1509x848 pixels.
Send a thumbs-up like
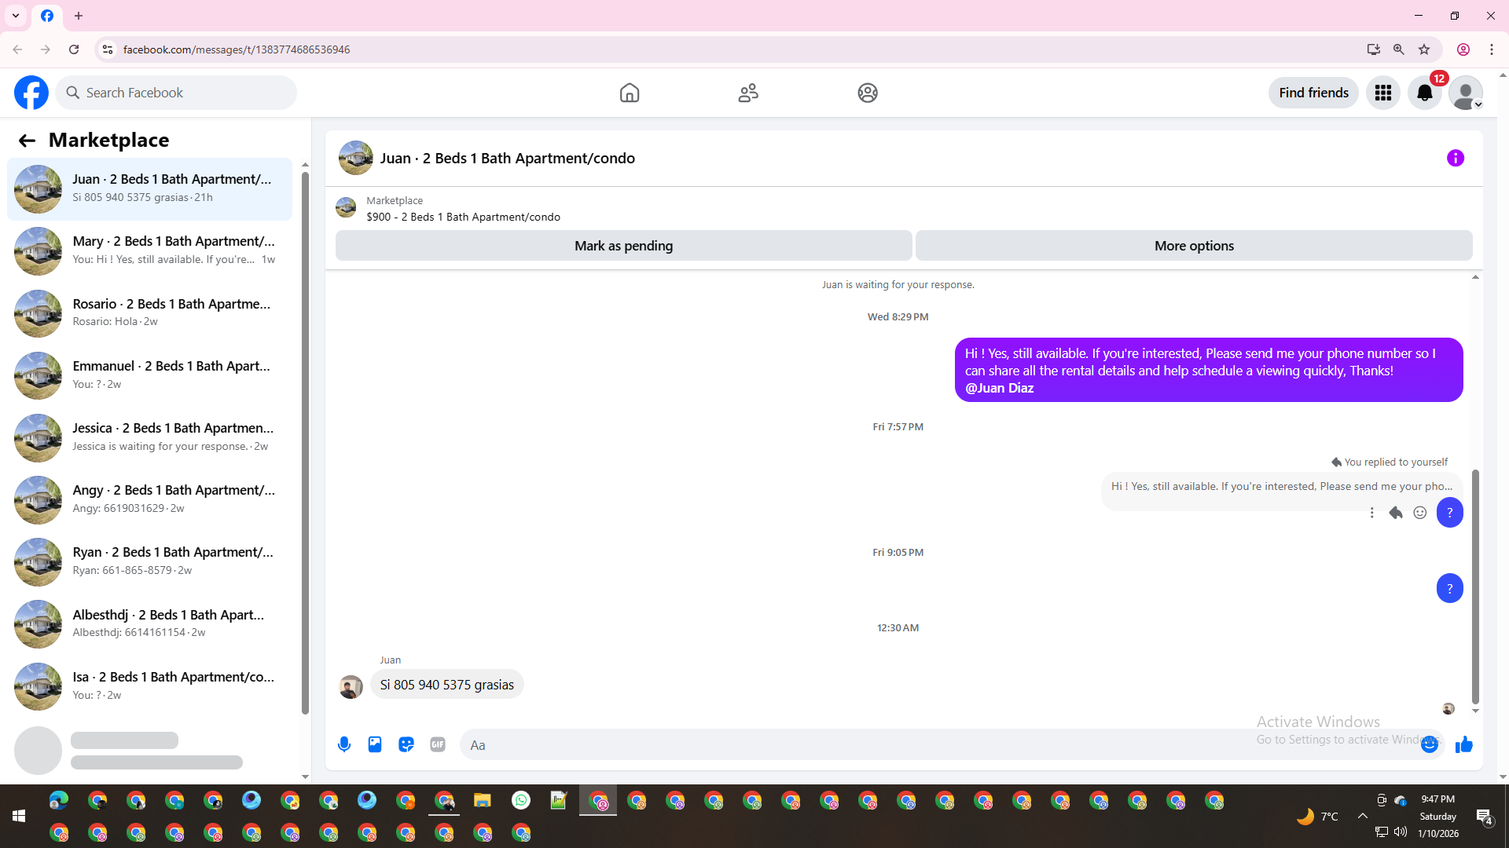click(x=1463, y=744)
